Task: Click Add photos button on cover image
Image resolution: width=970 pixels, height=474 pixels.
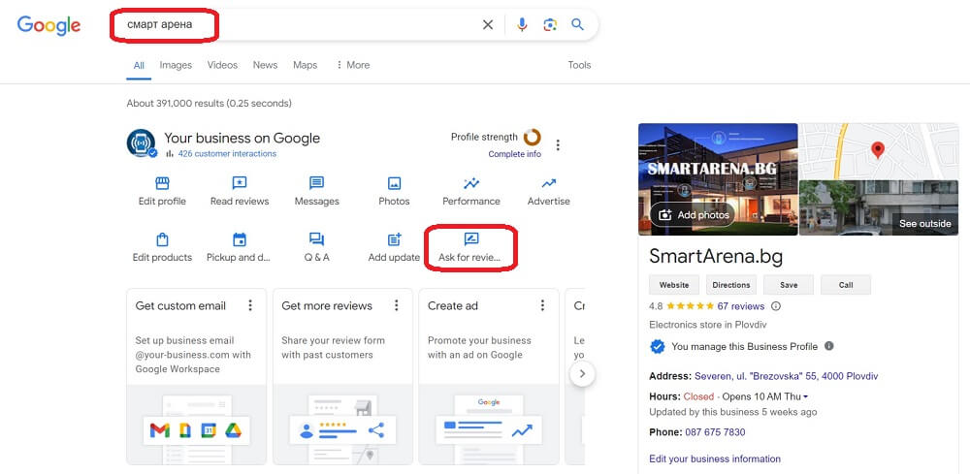Action: coord(694,215)
